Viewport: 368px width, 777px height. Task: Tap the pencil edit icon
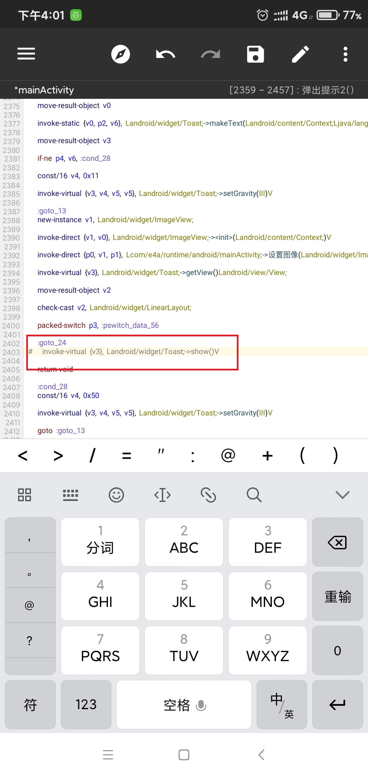(301, 54)
